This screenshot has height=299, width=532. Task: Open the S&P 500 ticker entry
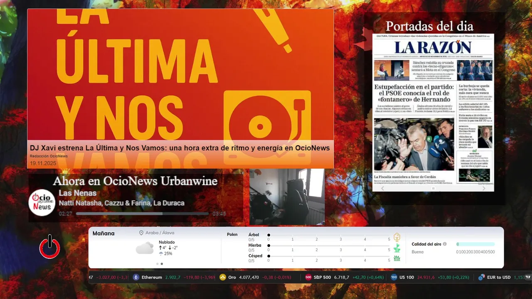pos(345,277)
